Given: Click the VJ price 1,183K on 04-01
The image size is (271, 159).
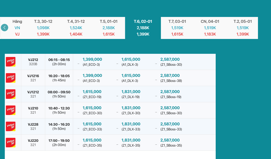Looking at the screenshot, I should (210, 34).
